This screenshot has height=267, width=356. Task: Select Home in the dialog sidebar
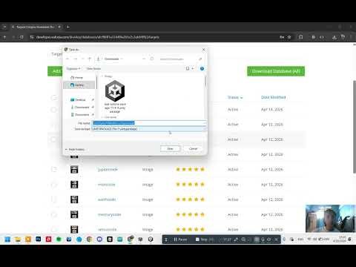pos(76,78)
